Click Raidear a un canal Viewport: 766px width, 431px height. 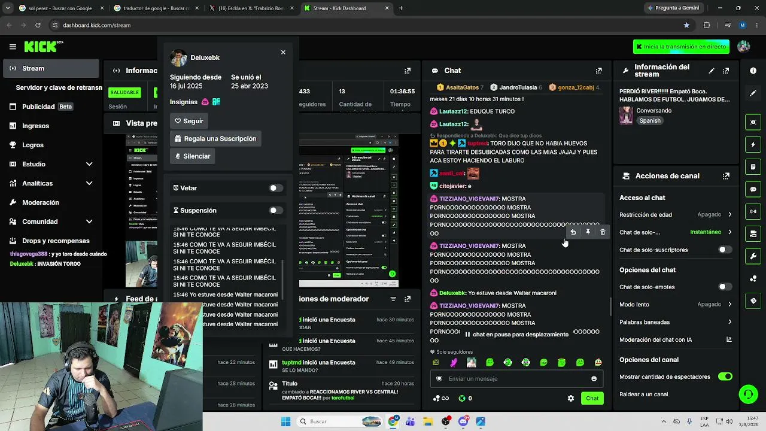pyautogui.click(x=644, y=394)
